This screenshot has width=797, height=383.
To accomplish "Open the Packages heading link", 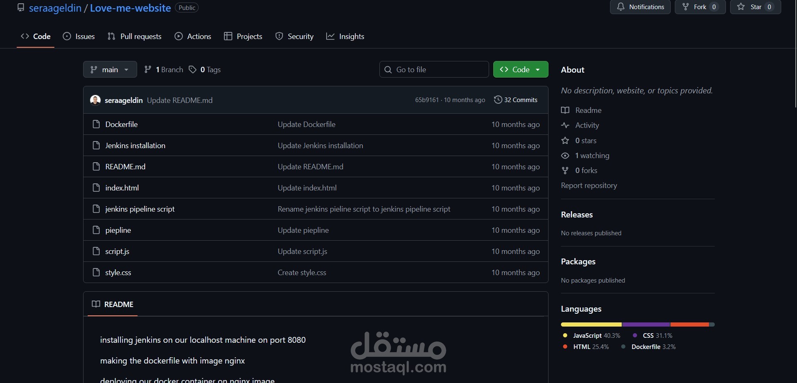I will pyautogui.click(x=578, y=261).
